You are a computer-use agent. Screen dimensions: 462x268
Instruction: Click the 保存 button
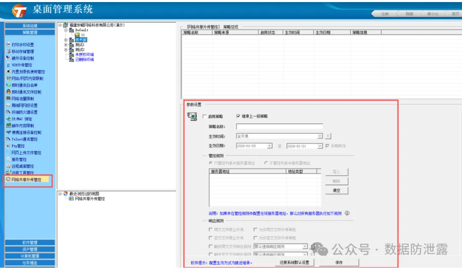click(339, 263)
